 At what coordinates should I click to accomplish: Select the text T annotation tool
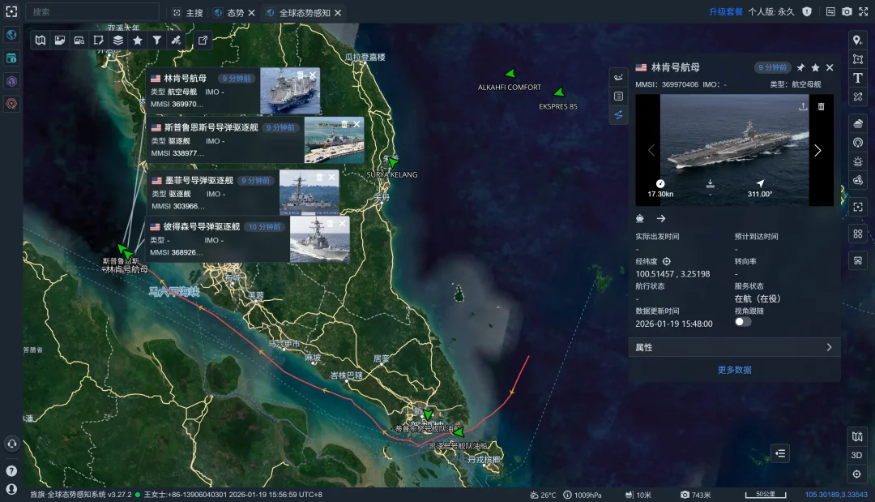858,78
